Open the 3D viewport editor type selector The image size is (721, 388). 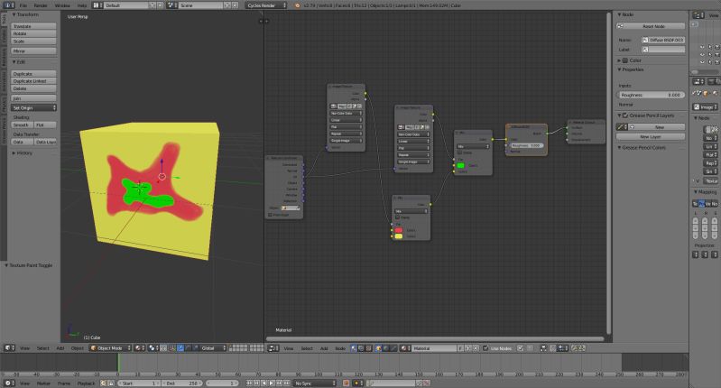click(9, 348)
